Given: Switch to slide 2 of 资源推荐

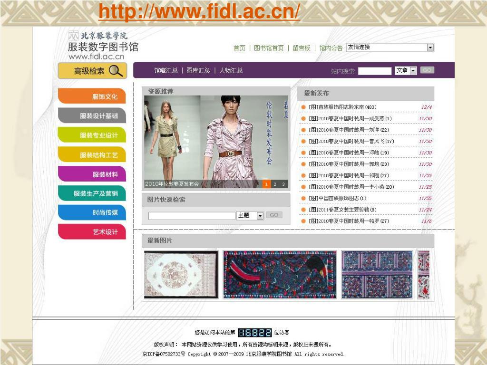Looking at the screenshot, I should click(274, 184).
